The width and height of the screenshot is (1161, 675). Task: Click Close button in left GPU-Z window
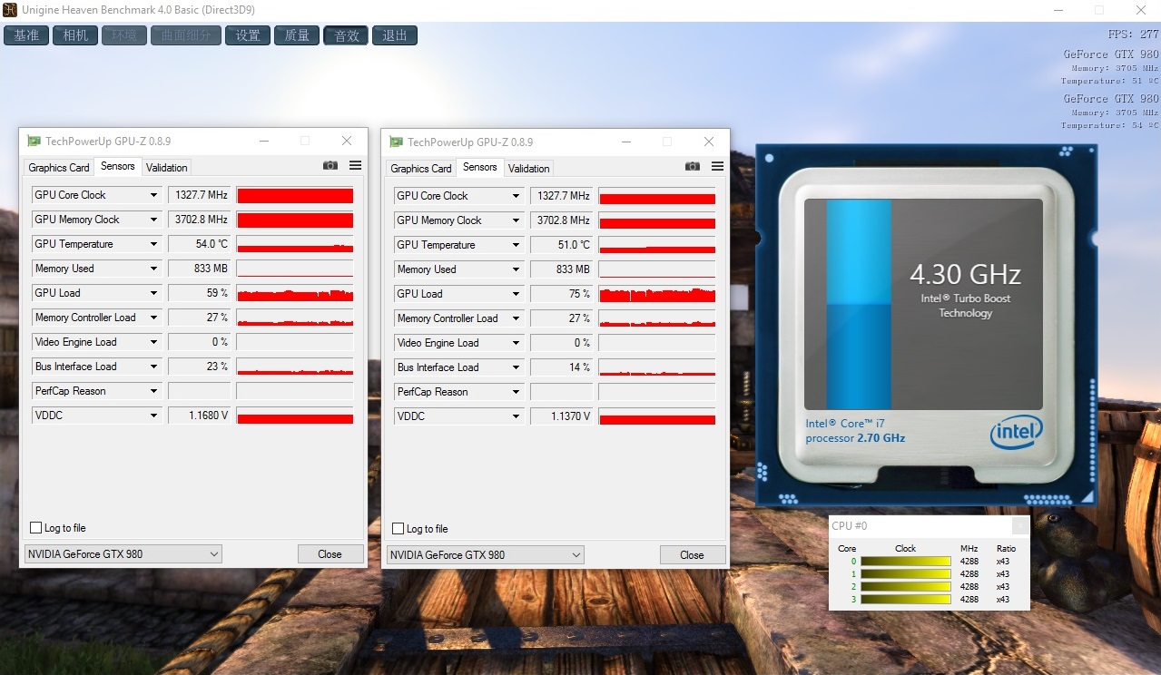point(330,554)
